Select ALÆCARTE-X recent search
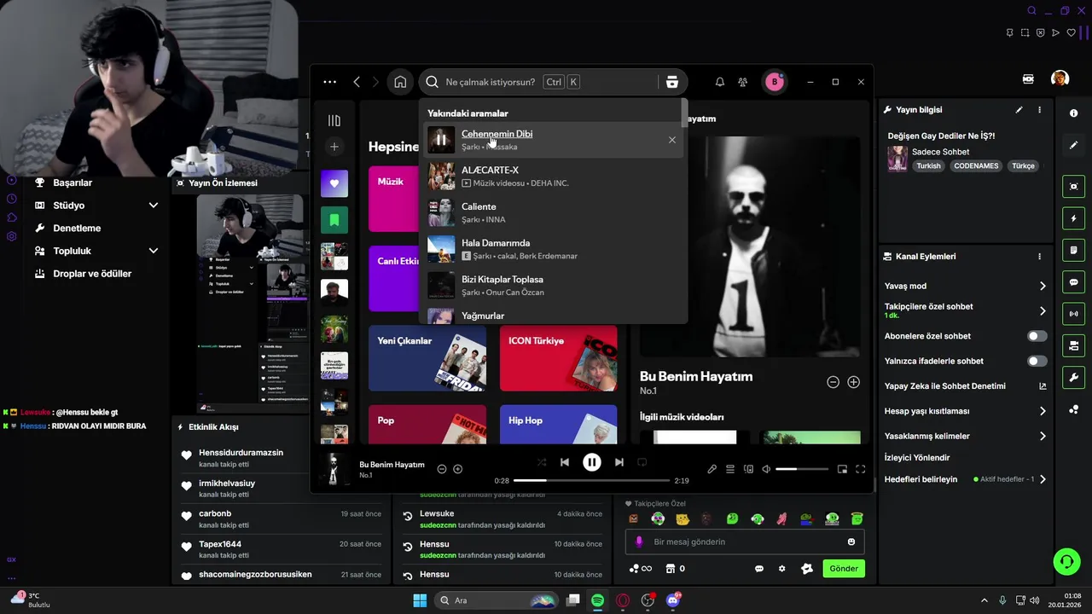 point(553,177)
